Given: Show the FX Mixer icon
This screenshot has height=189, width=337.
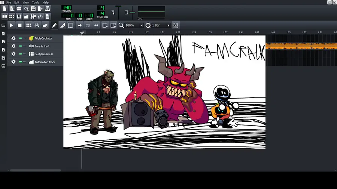Looking at the screenshot, I should pos(33,16).
